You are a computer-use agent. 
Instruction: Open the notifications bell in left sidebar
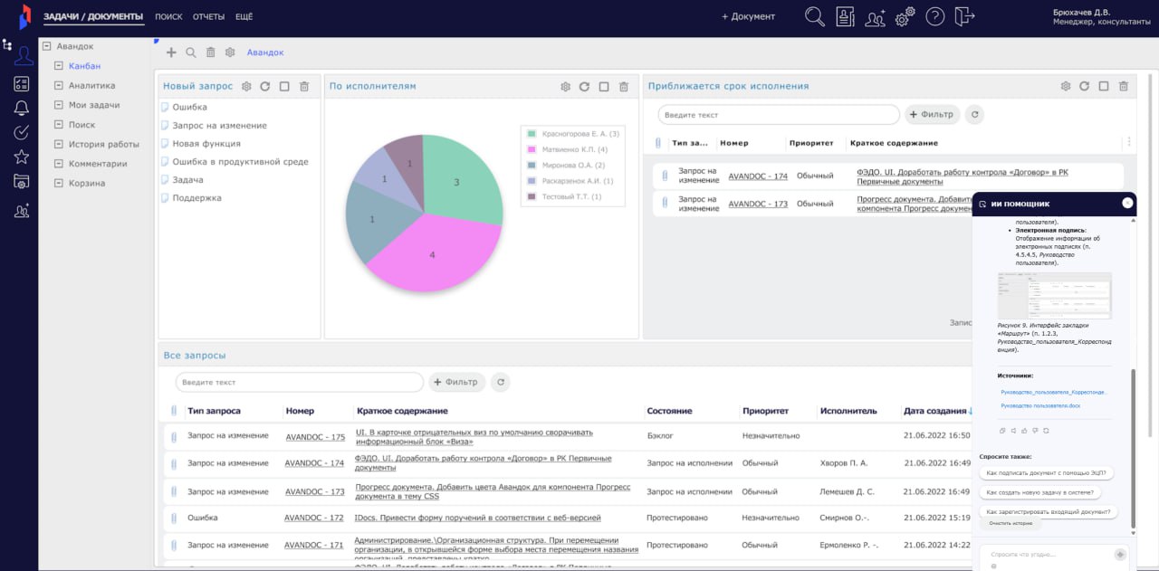(x=22, y=109)
